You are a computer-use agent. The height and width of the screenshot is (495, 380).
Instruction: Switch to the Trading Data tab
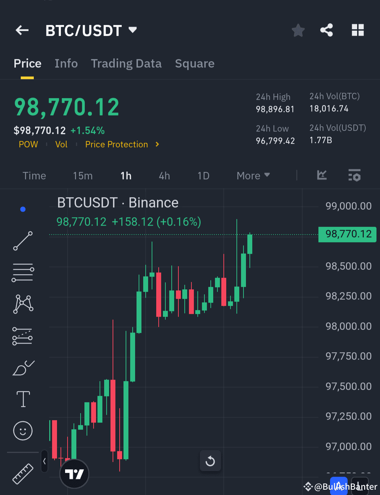(126, 64)
